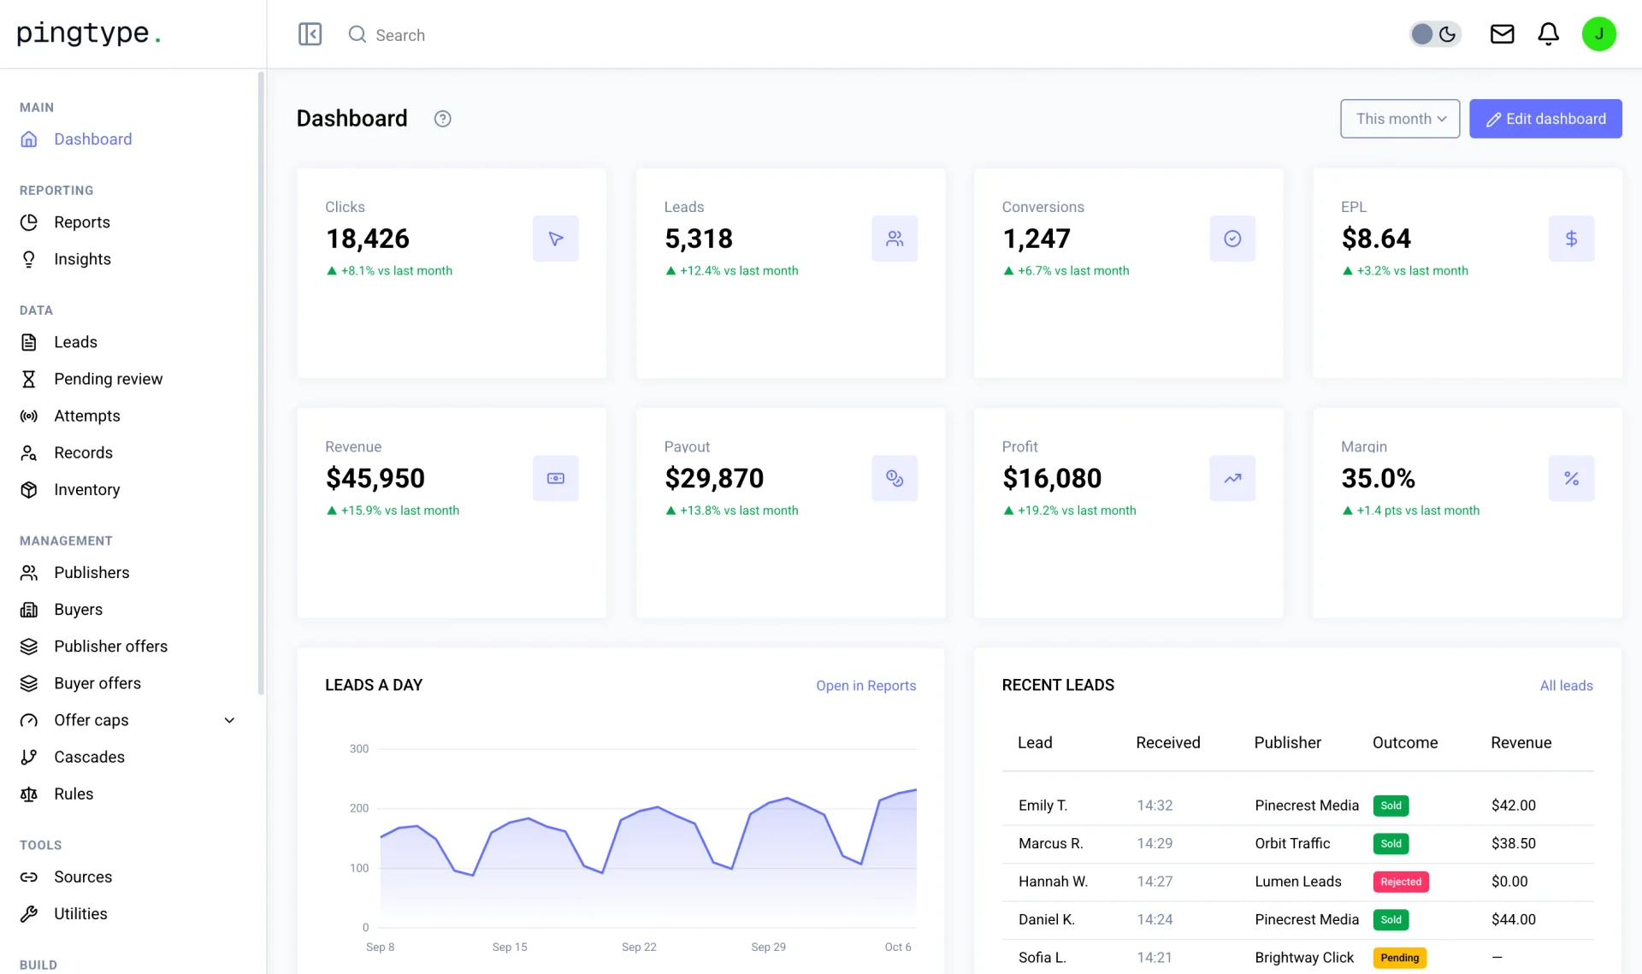The width and height of the screenshot is (1642, 974).
Task: Click the 14:32 received time
Action: pyautogui.click(x=1155, y=806)
